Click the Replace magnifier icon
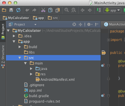125x106 pixels. pyautogui.click(x=74, y=10)
